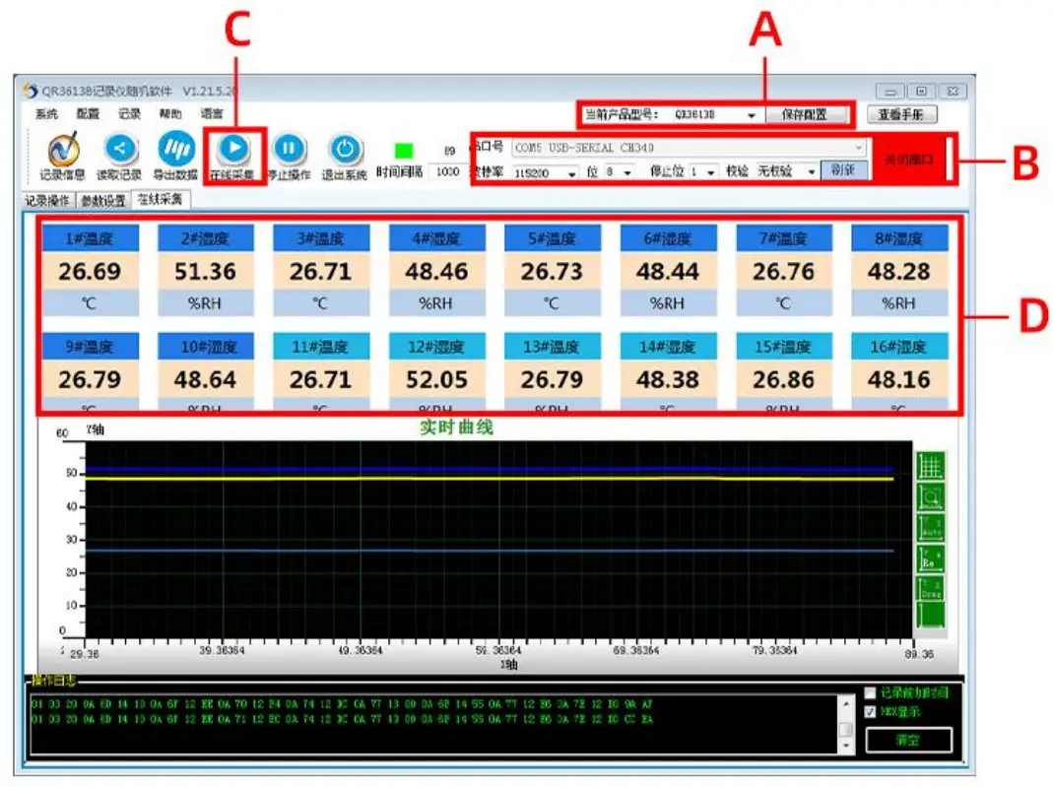Image resolution: width=1053 pixels, height=787 pixels.
Task: Click the bottom blank green chart icon
Action: 931,616
